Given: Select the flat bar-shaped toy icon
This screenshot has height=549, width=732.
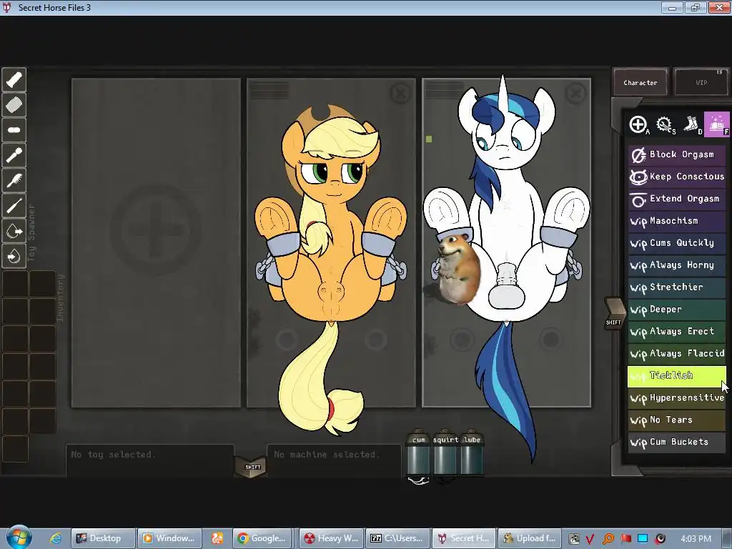Looking at the screenshot, I should [x=14, y=105].
